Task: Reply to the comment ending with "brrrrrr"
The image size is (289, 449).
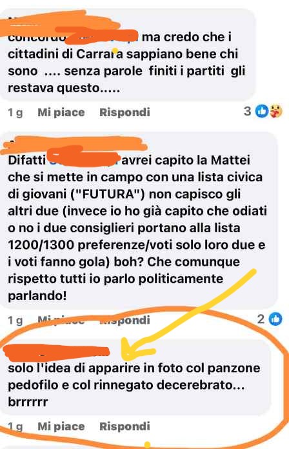Action: click(125, 426)
